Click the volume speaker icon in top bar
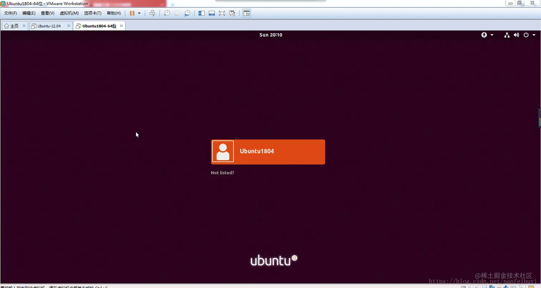The width and height of the screenshot is (541, 288). pos(516,35)
